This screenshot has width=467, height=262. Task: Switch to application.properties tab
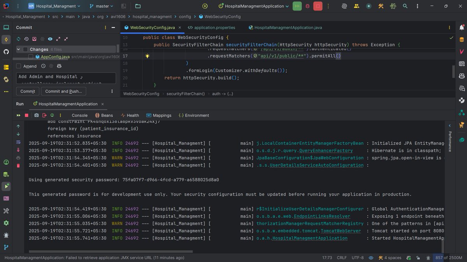click(x=211, y=28)
